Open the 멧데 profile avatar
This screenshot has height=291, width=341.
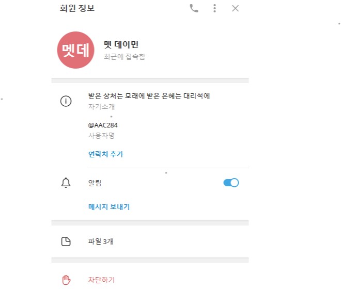(x=75, y=50)
